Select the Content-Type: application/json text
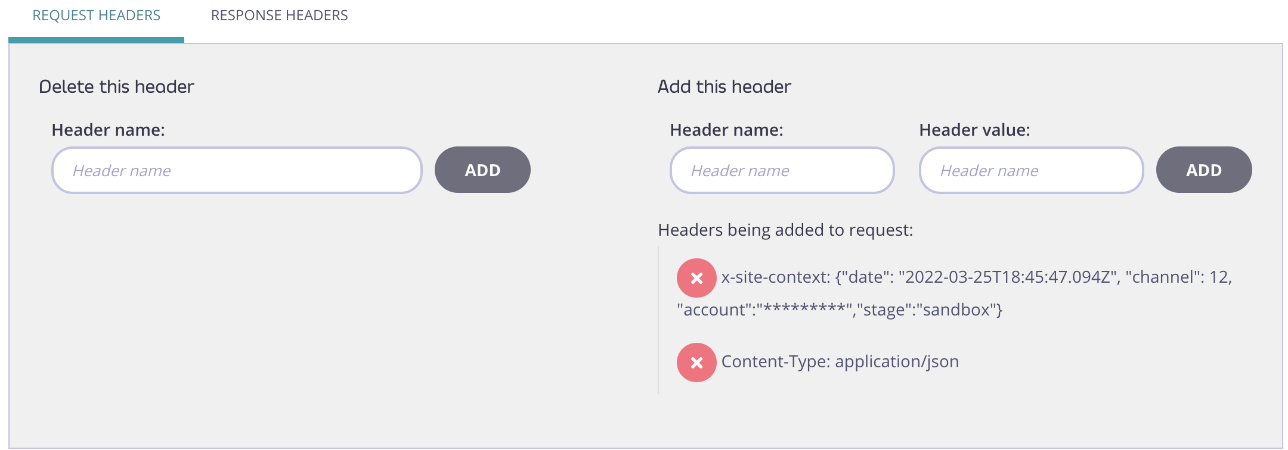This screenshot has height=450, width=1288. click(840, 362)
